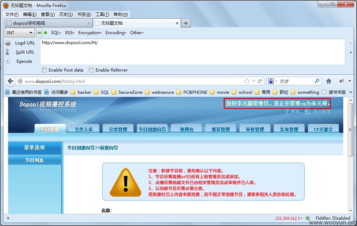Open the 文件入库 navigation tab
357x226 pixels.
[x=84, y=129]
